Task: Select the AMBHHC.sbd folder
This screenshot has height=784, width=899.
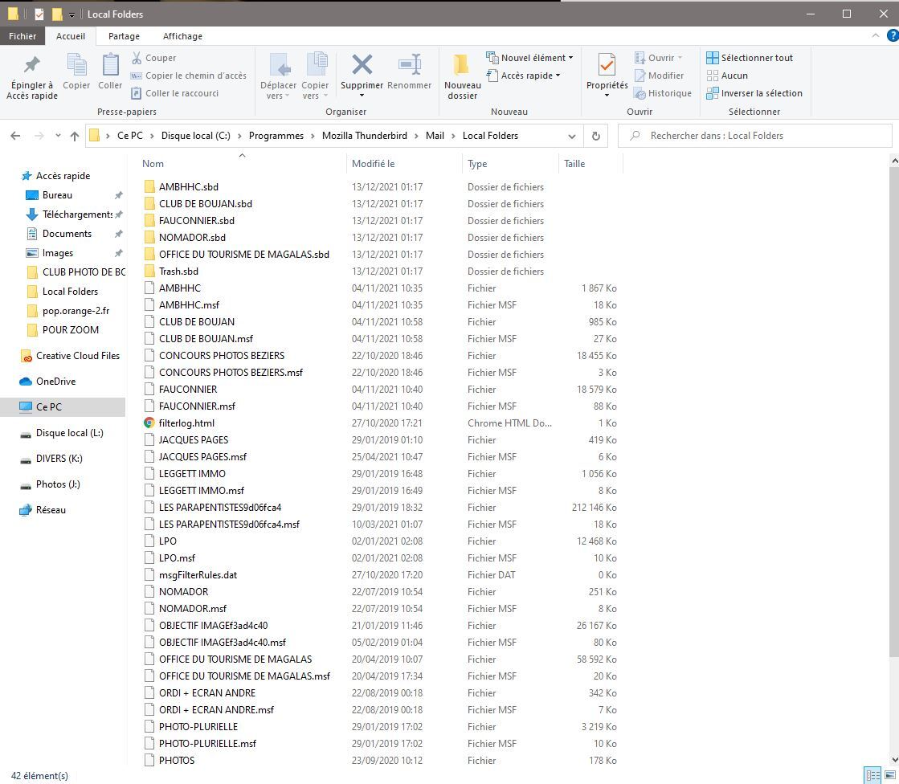Action: (x=188, y=187)
